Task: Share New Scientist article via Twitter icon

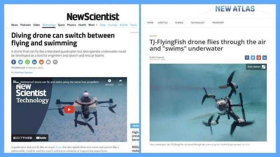Action: pyautogui.click(x=21, y=62)
